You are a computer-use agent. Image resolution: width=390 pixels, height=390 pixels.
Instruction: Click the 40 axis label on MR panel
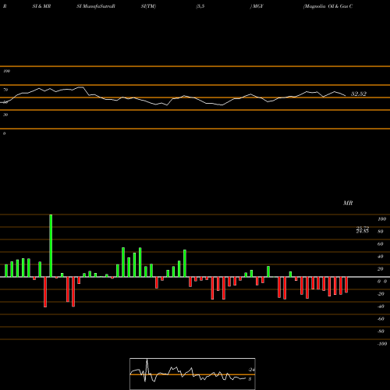tap(380, 257)
